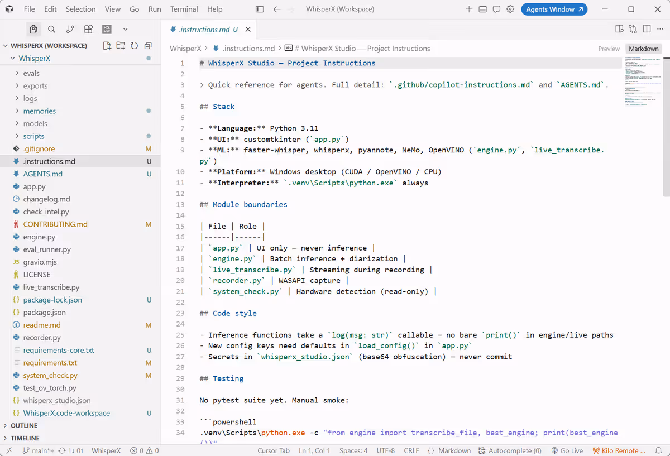Screen dimensions: 670x456
Task: Open the chat bubble icon
Action: (x=496, y=9)
